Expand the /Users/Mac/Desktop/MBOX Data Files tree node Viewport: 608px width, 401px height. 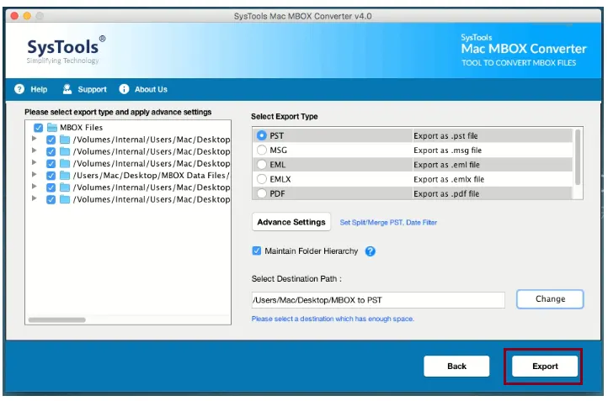pos(35,175)
